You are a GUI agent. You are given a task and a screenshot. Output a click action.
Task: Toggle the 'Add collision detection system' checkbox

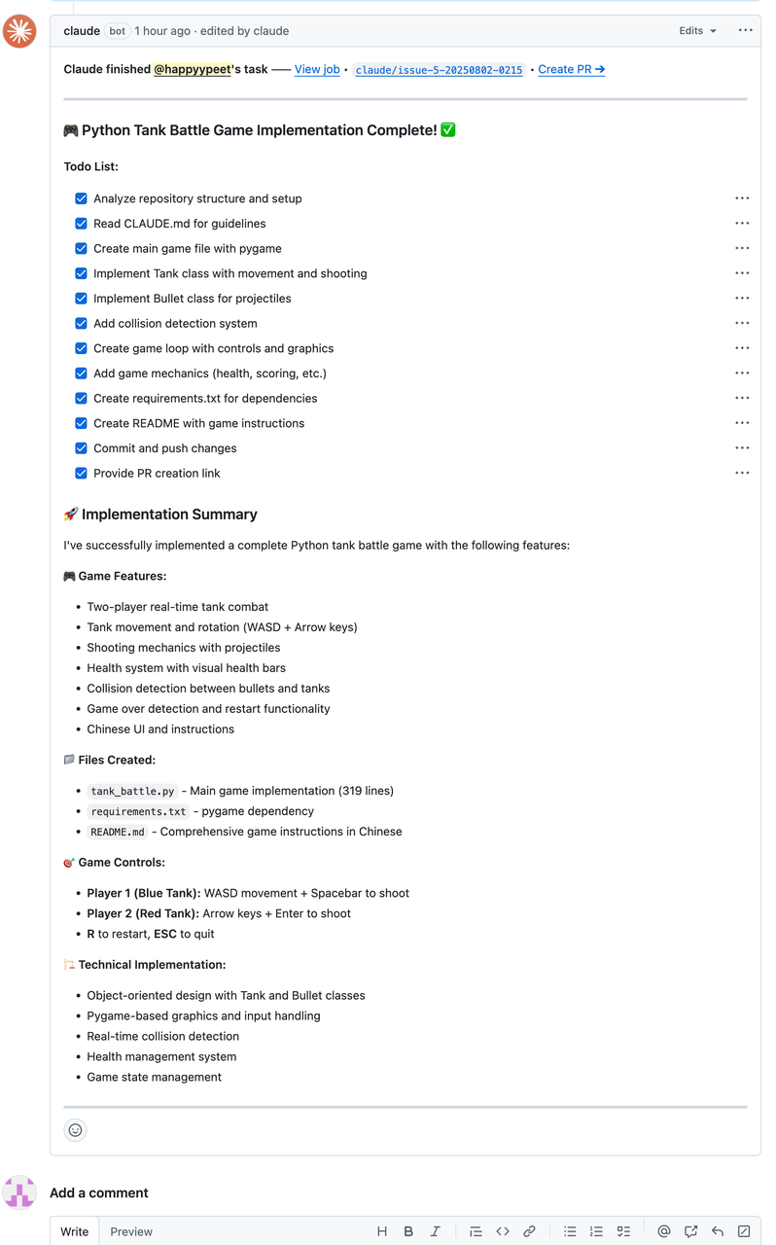(82, 324)
